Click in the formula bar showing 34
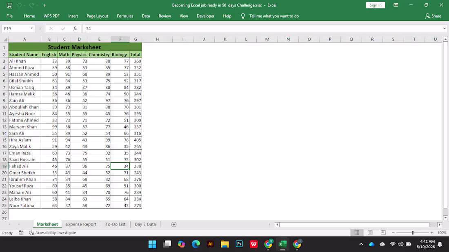Viewport: 449px width, 252px height. pos(262,29)
